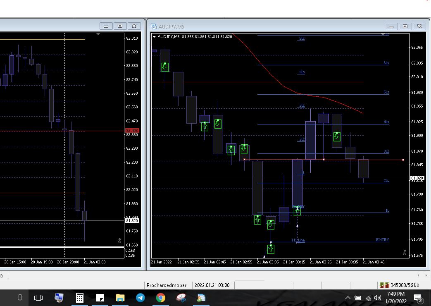Select the lowest green up-arrow below H1 Line
Viewport: 431px width, 306px height.
point(271,249)
